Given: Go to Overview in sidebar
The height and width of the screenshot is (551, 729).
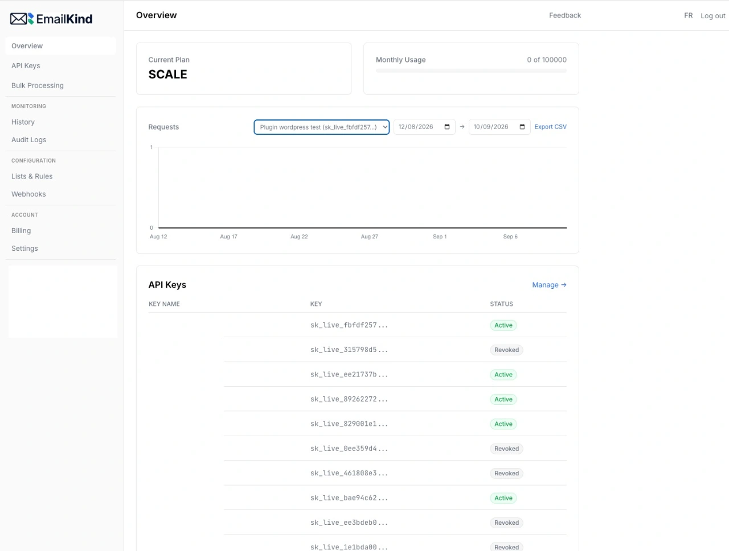Looking at the screenshot, I should 60,46.
